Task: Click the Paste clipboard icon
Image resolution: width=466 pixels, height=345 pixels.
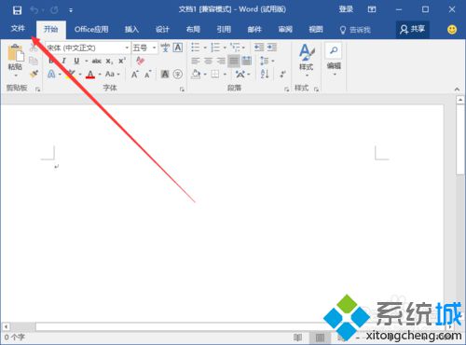Action: click(16, 53)
